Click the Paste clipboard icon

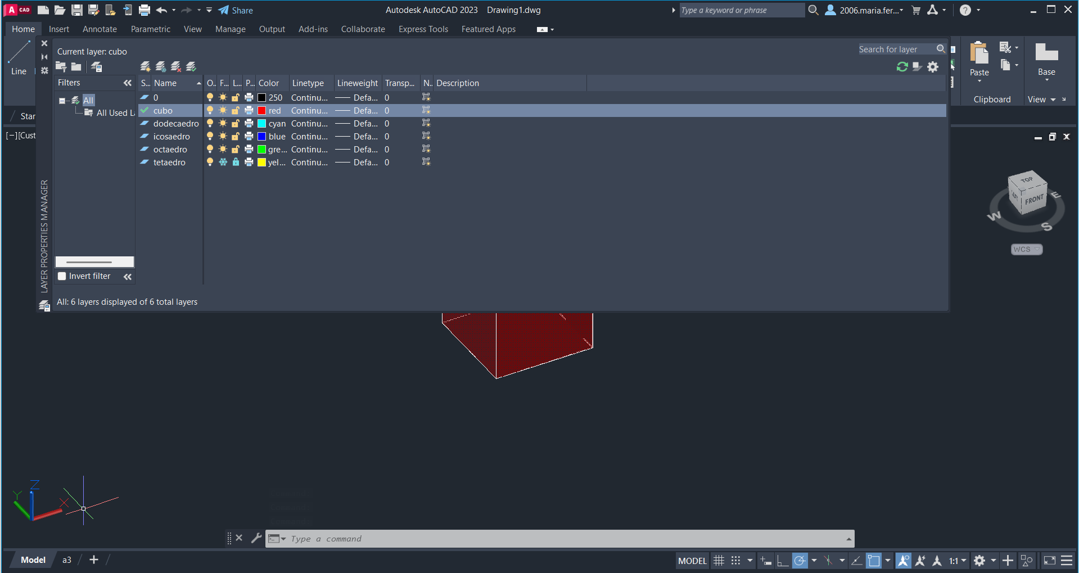point(979,54)
